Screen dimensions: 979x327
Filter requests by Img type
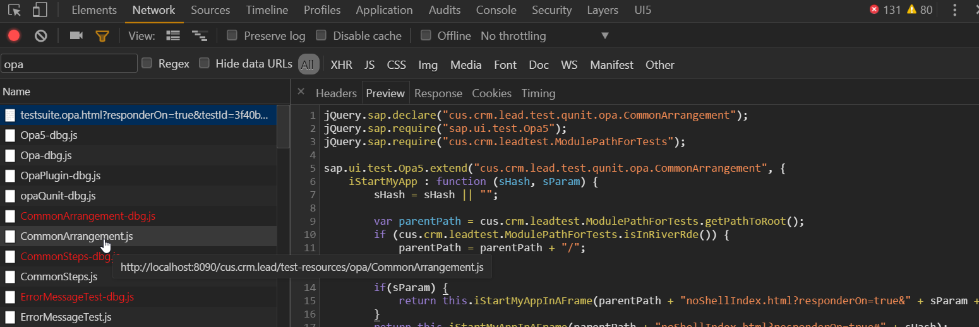428,64
